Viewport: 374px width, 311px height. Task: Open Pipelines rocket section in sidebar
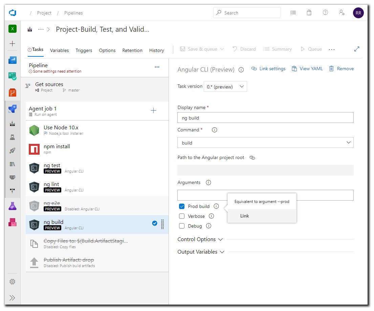click(13, 109)
